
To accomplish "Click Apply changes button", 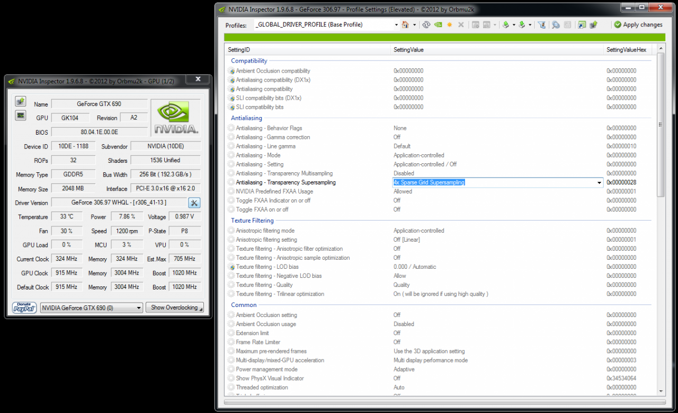I will coord(638,25).
